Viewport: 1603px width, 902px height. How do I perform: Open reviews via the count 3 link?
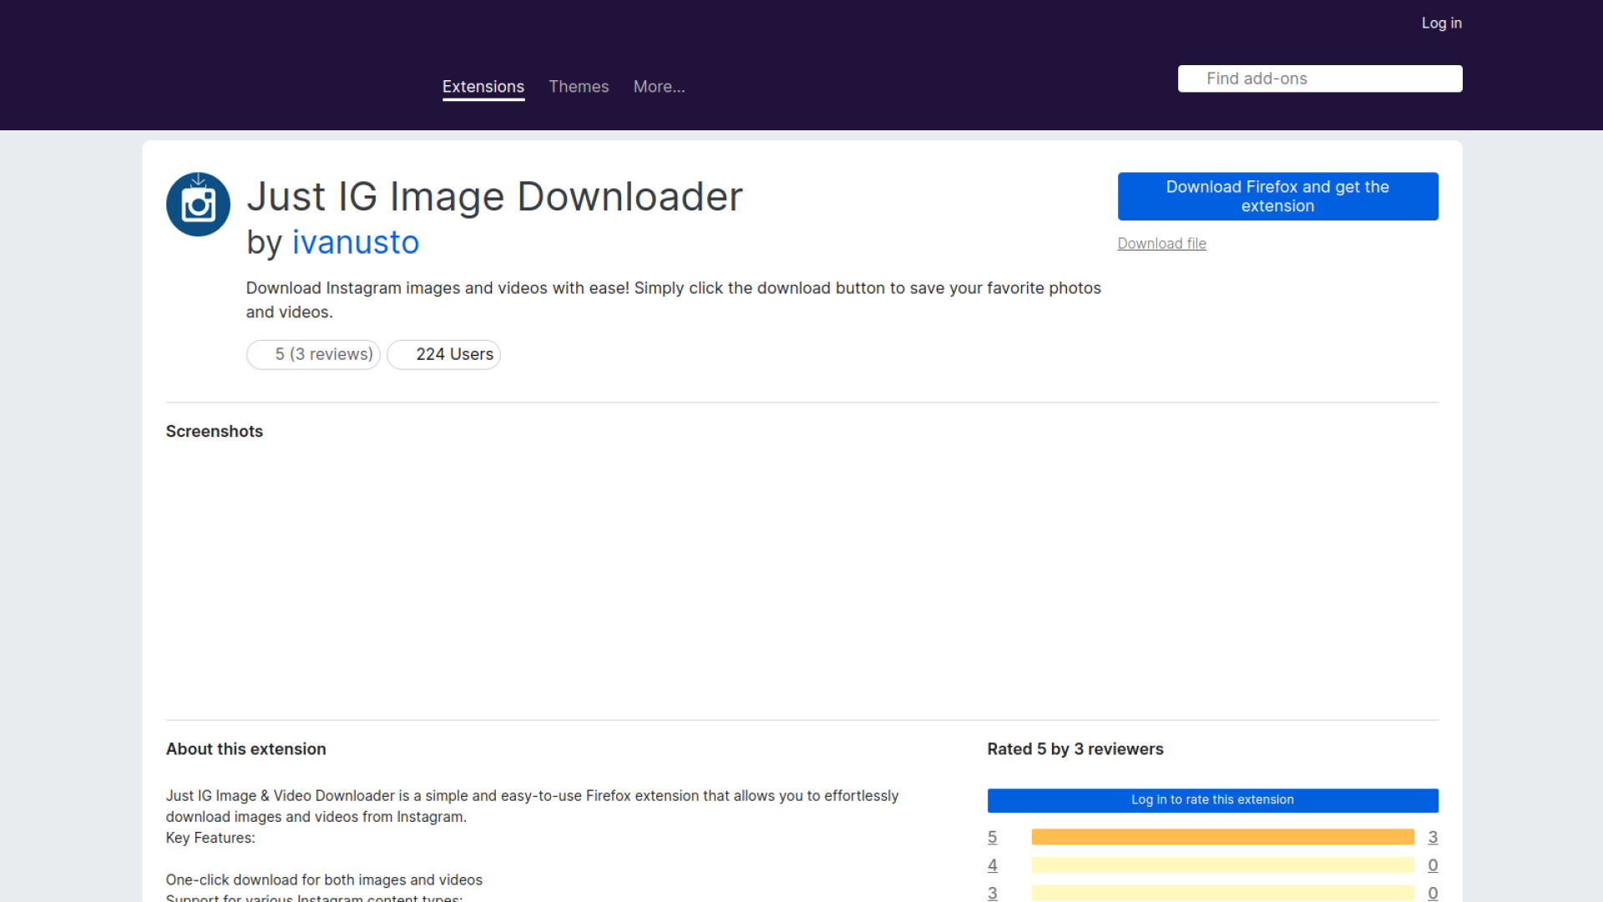[1433, 837]
